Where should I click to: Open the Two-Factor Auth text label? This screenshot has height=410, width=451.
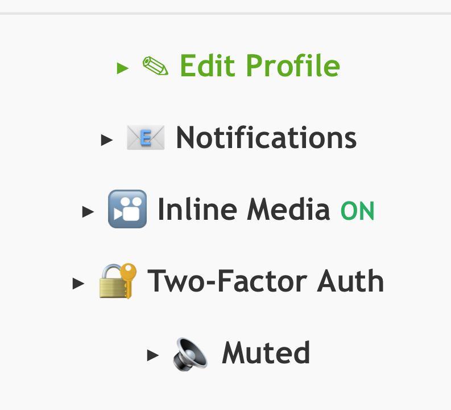pos(266,281)
